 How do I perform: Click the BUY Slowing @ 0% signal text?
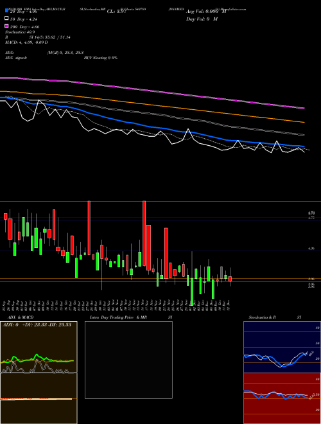pyautogui.click(x=101, y=58)
